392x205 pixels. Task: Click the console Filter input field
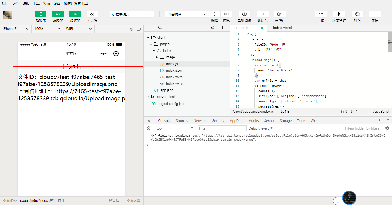pyautogui.click(x=222, y=128)
